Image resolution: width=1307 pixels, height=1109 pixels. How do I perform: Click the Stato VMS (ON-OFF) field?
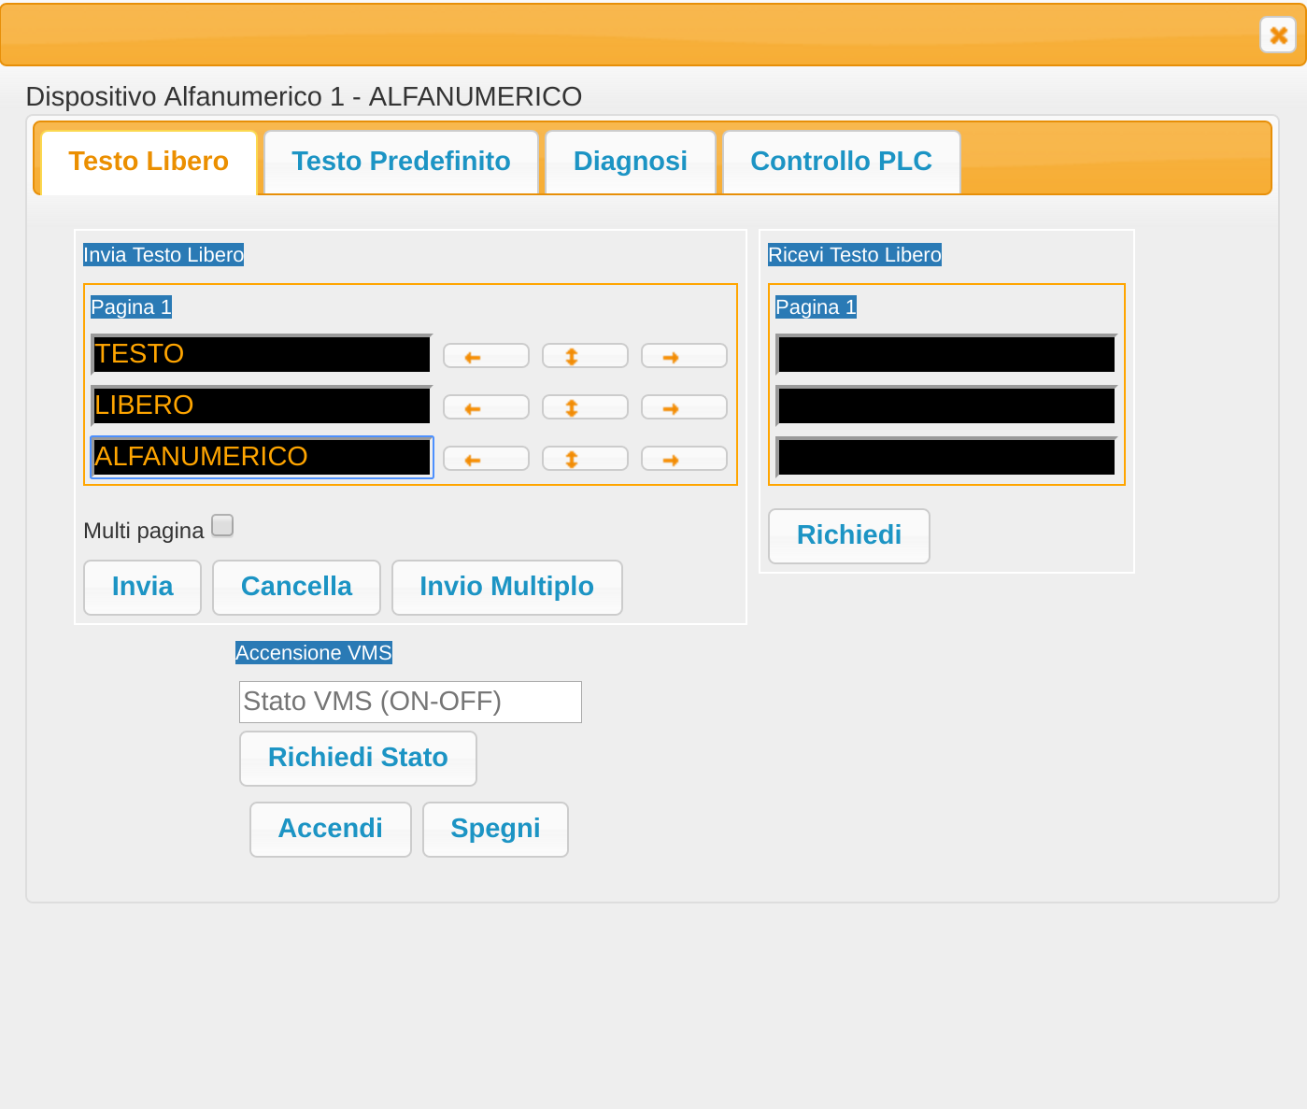pos(410,702)
